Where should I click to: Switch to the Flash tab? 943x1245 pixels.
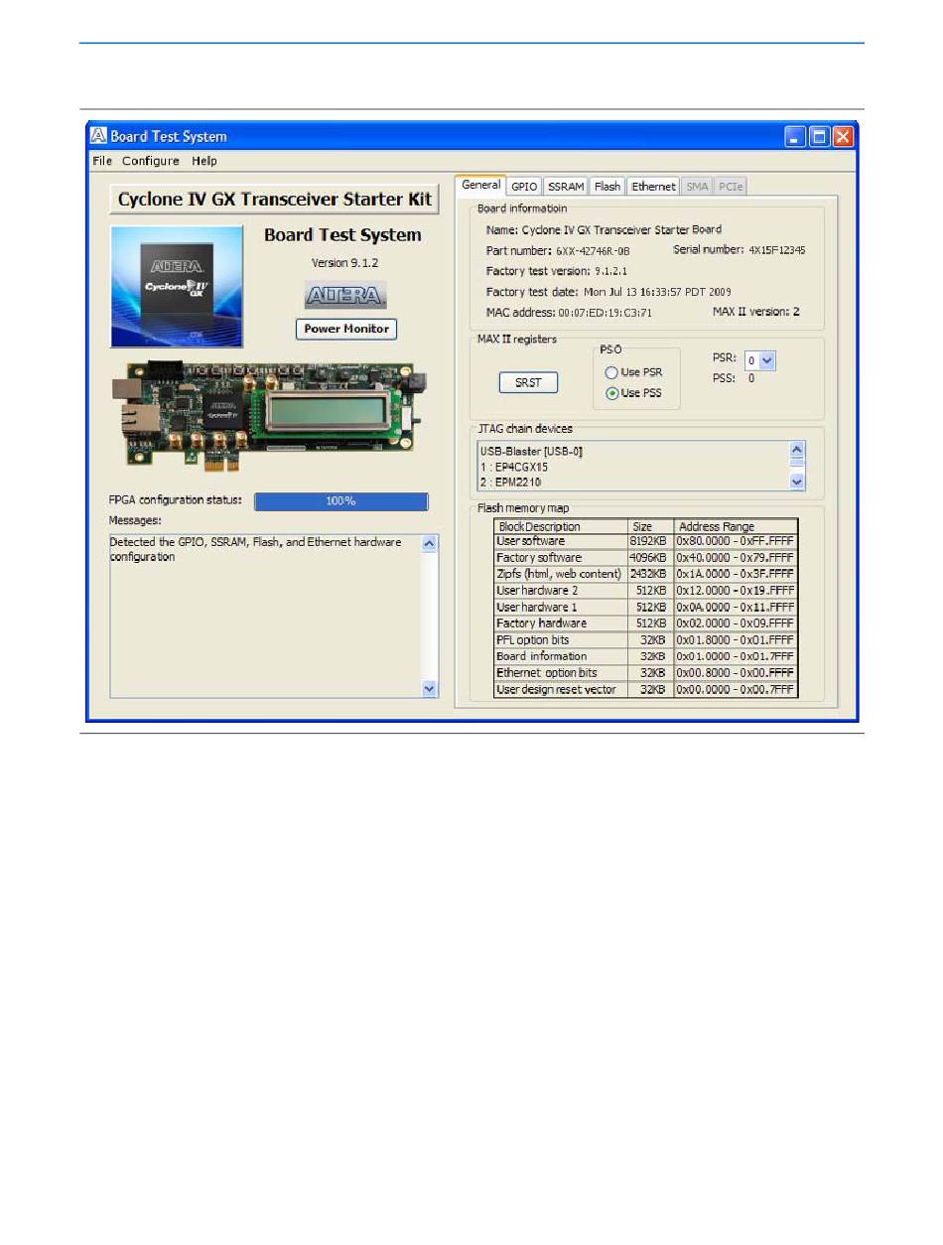[x=607, y=187]
